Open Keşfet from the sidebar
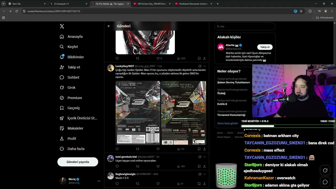Viewport: 336px width, 189px height. (x=69, y=47)
